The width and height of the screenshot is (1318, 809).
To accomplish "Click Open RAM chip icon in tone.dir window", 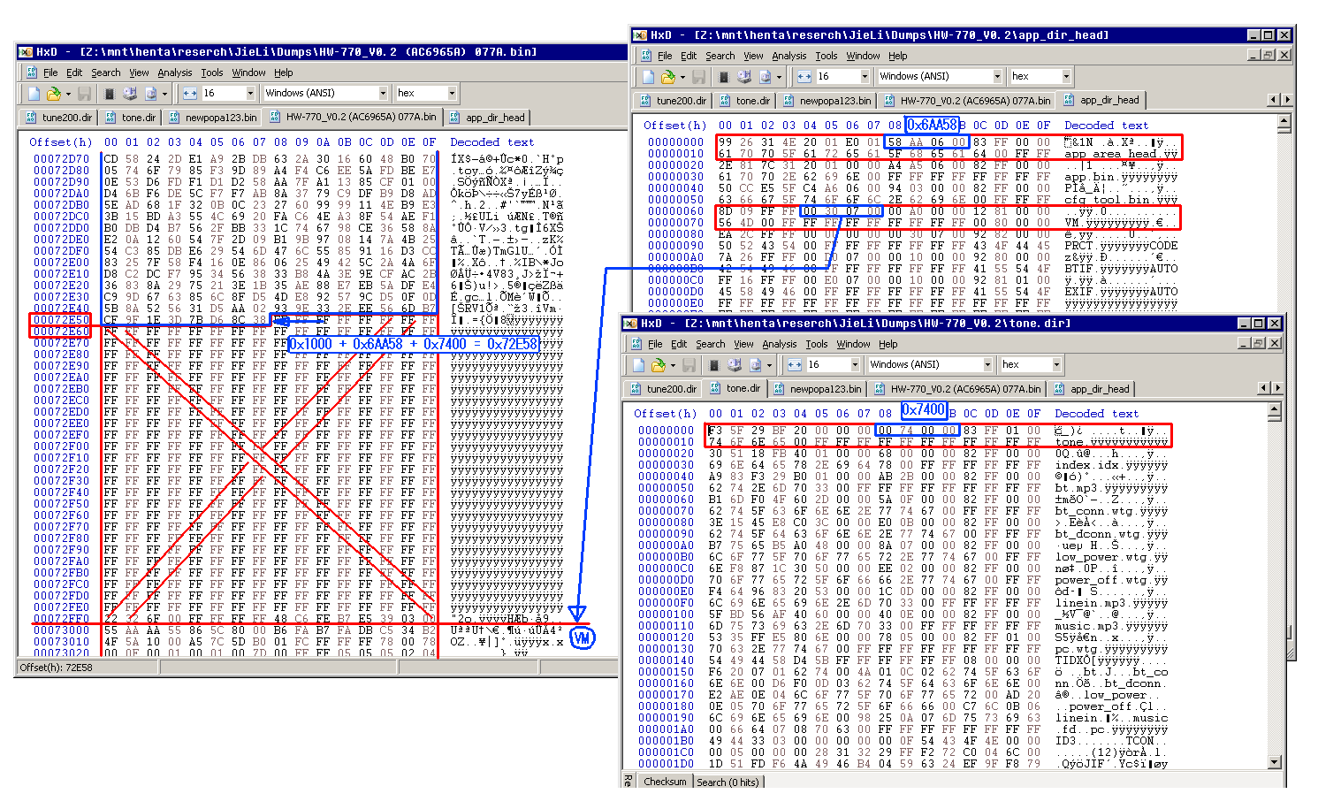I will (714, 364).
